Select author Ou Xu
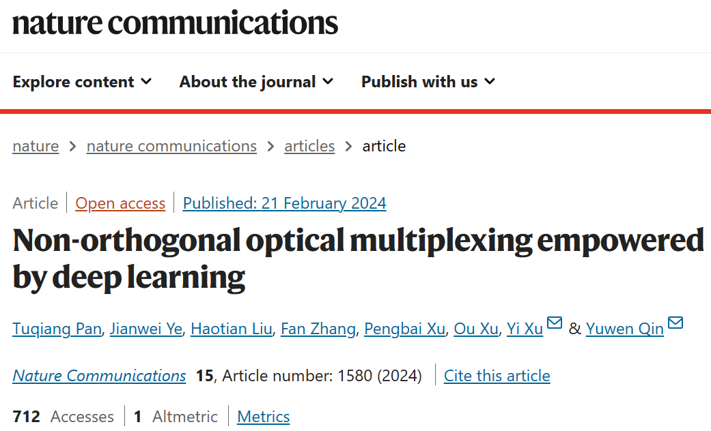 pos(476,329)
